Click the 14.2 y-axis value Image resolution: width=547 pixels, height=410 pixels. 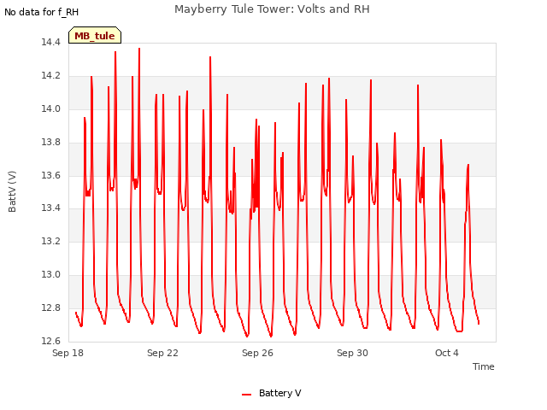pyautogui.click(x=51, y=76)
